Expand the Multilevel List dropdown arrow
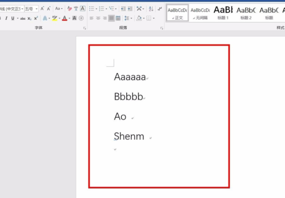 click(x=116, y=9)
